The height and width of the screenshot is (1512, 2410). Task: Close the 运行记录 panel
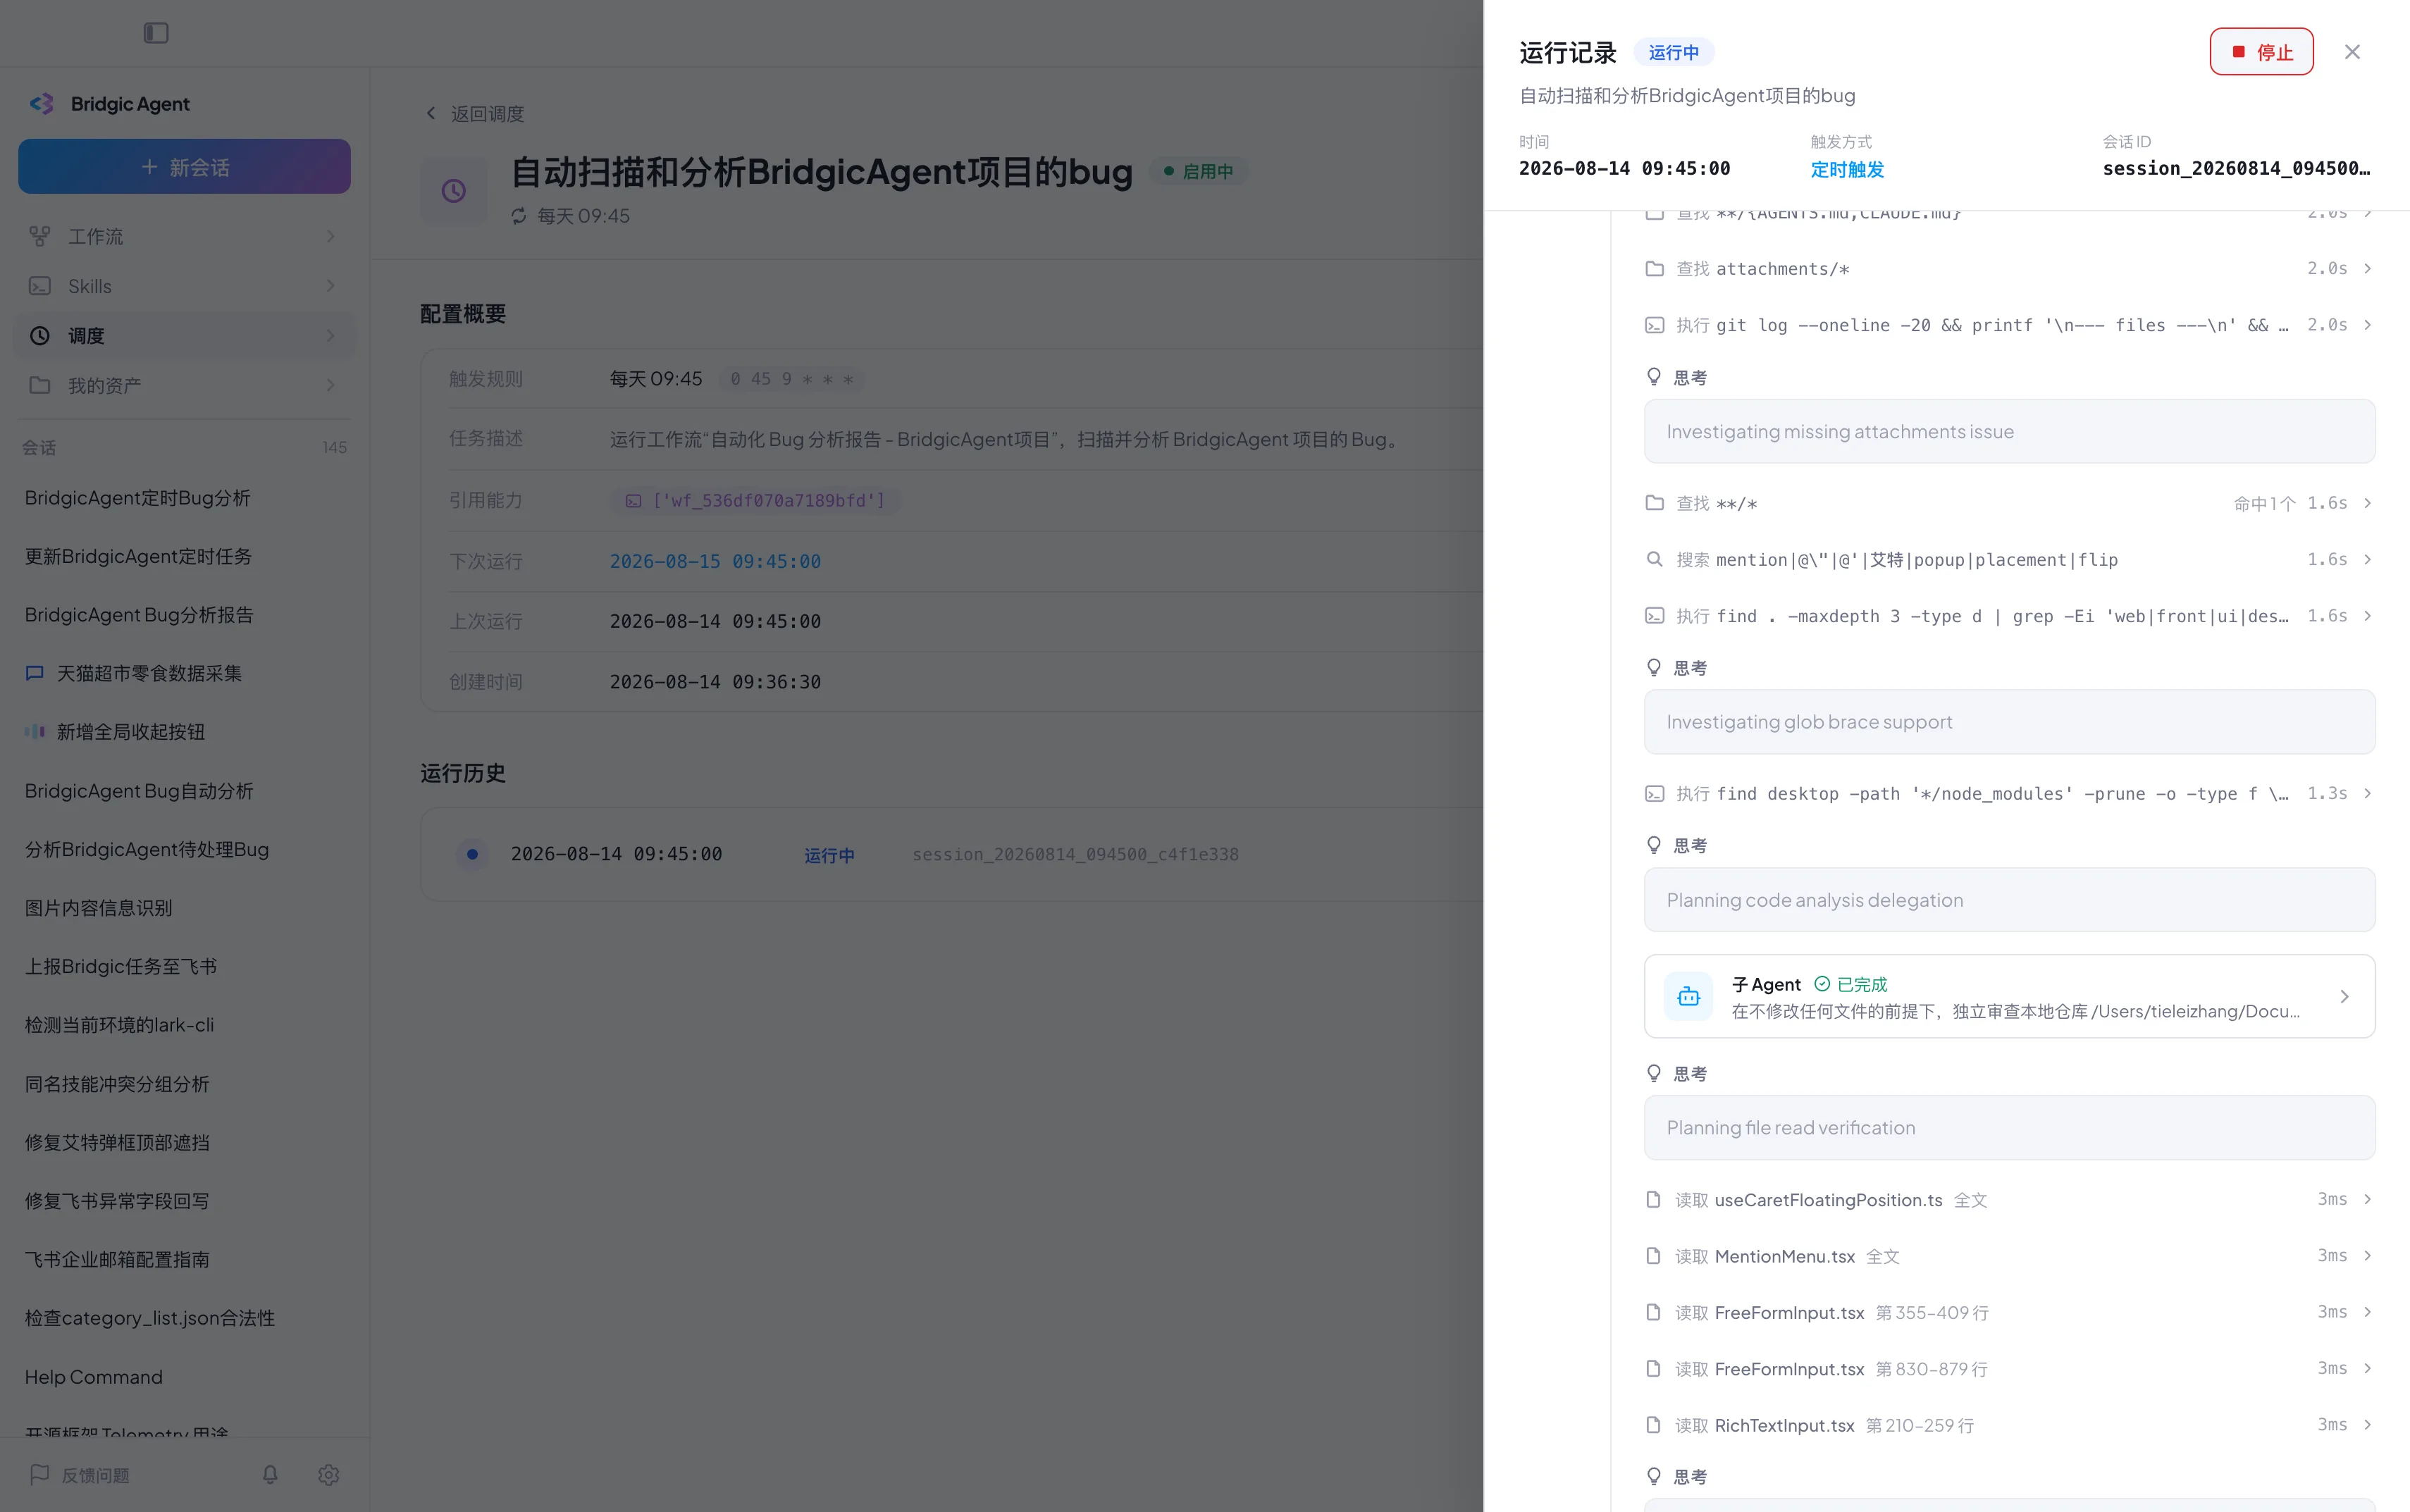[x=2352, y=52]
